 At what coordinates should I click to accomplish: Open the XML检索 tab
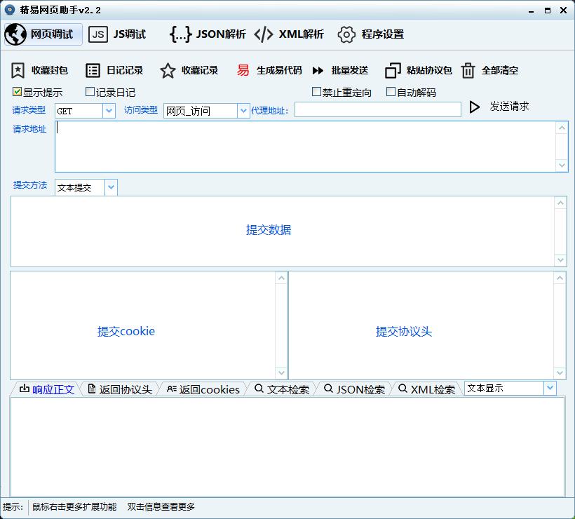tap(426, 389)
